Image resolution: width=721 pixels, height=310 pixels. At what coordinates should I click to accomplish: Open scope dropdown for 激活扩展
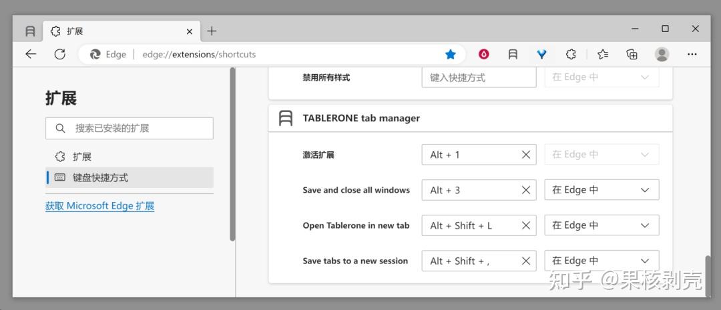pyautogui.click(x=602, y=155)
